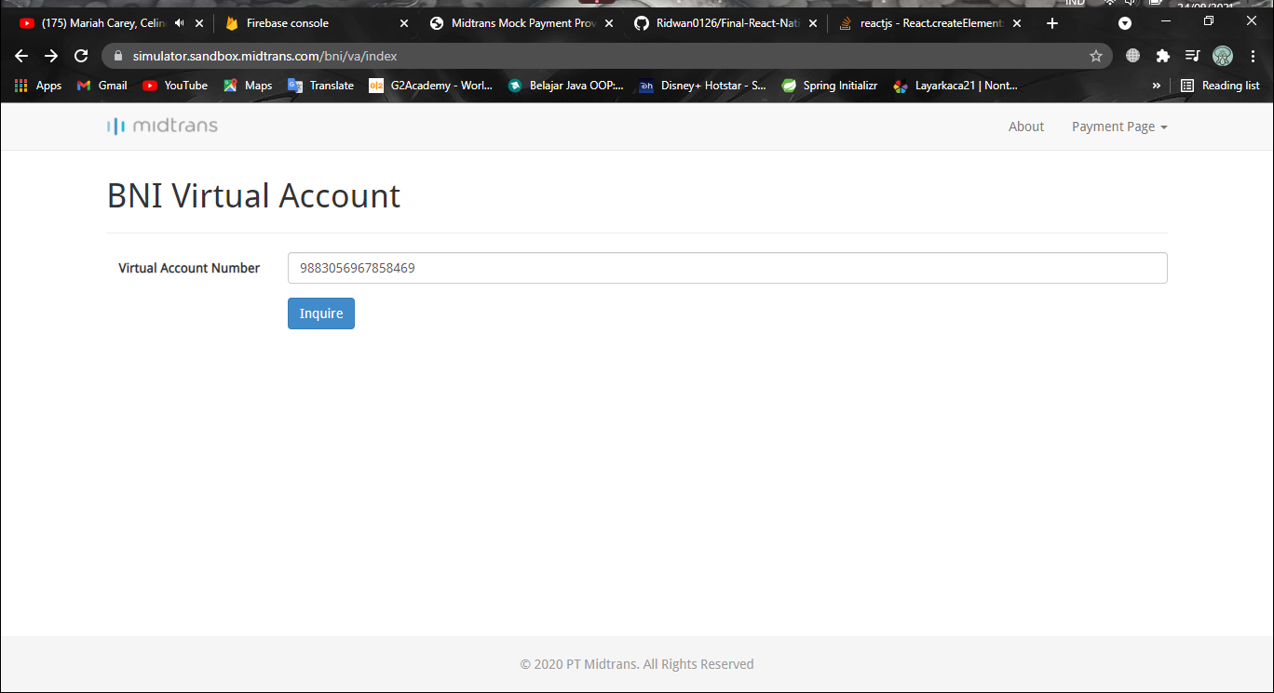1274x693 pixels.
Task: Close the Firebase console tab
Action: click(403, 23)
